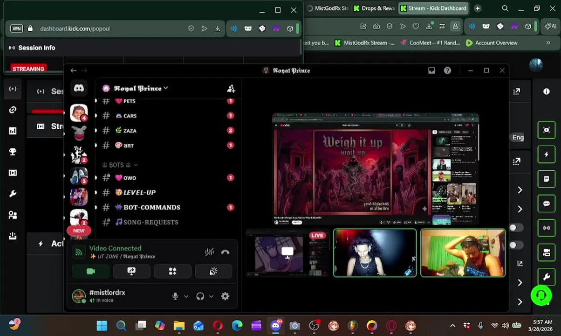
Task: Mute the Discord microphone
Action: pyautogui.click(x=175, y=296)
